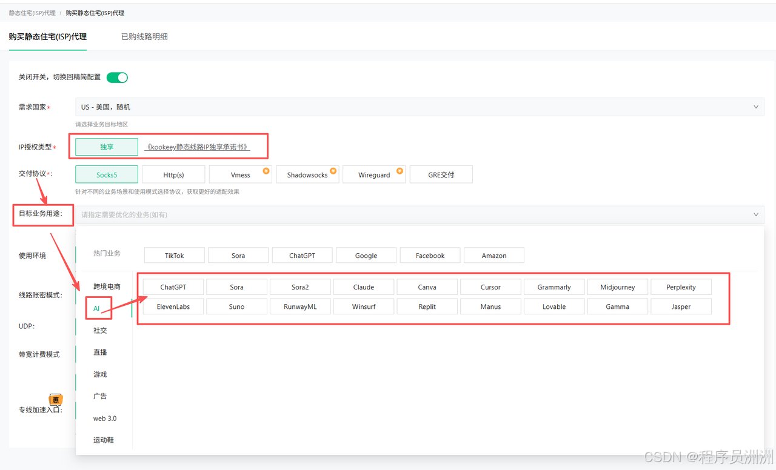Select the 游戏 category

click(100, 374)
